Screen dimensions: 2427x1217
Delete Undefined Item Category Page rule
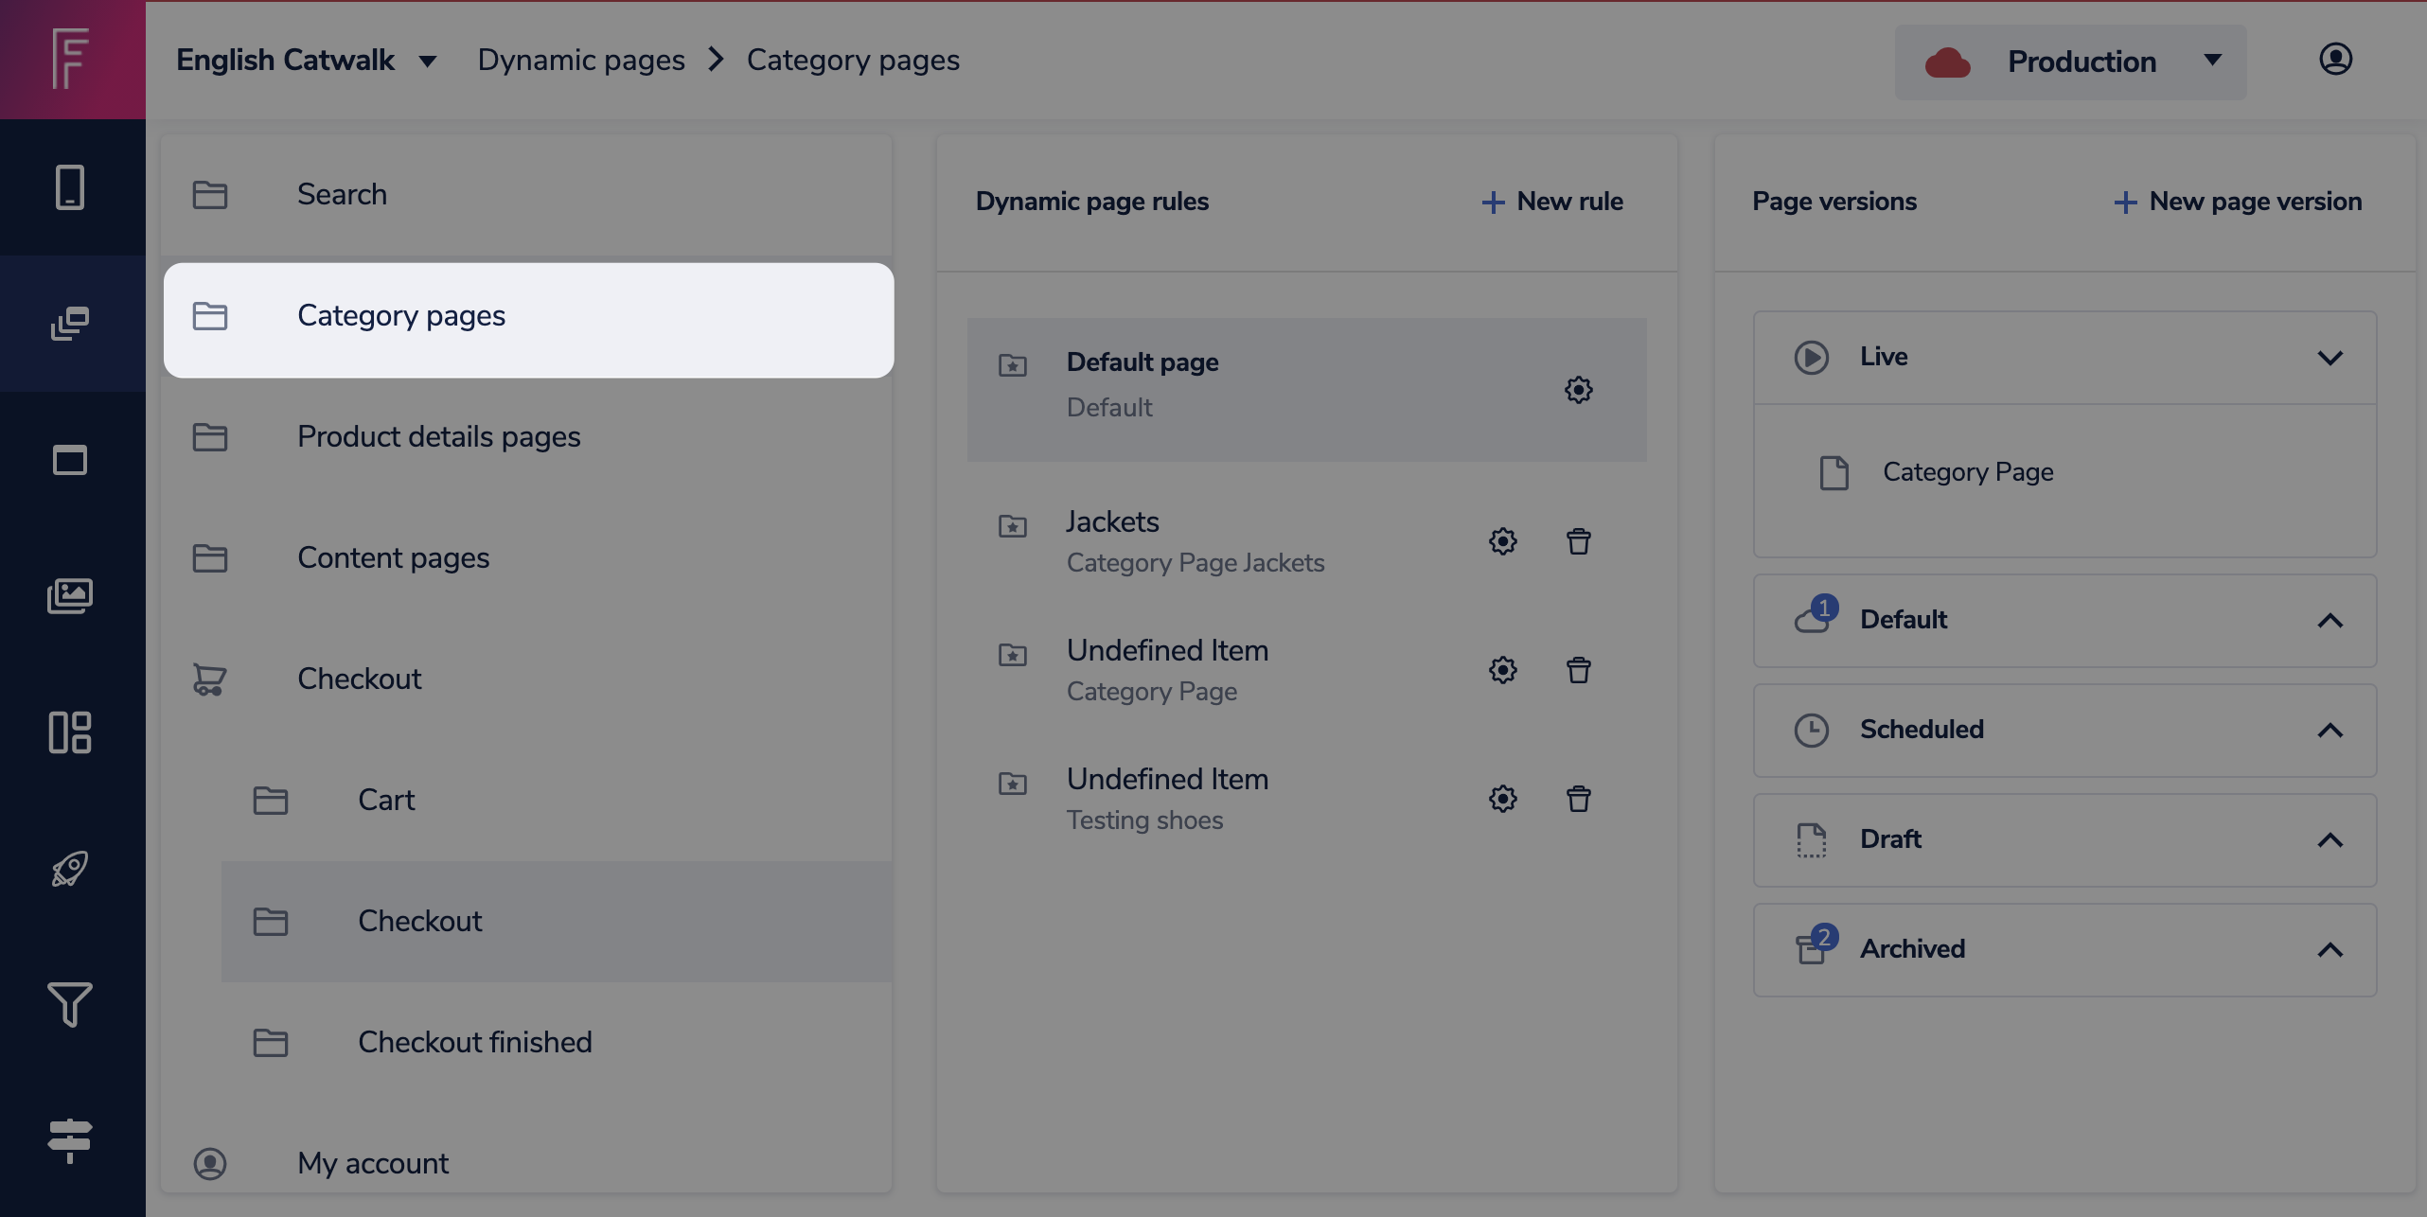(x=1579, y=670)
